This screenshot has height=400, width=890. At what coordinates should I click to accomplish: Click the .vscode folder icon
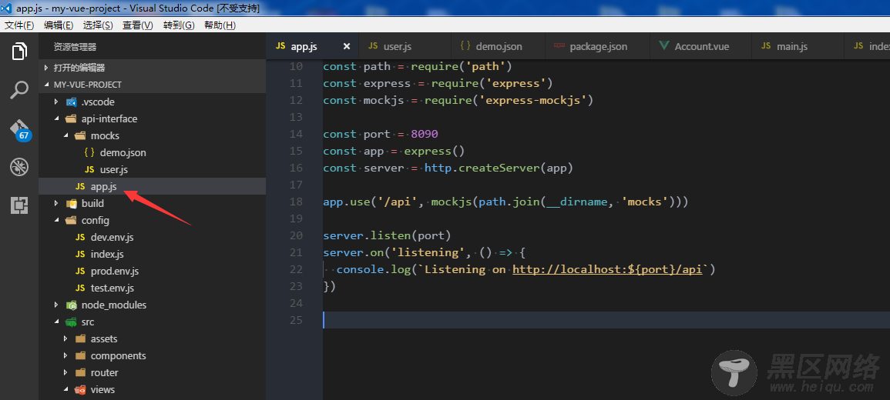click(x=71, y=102)
